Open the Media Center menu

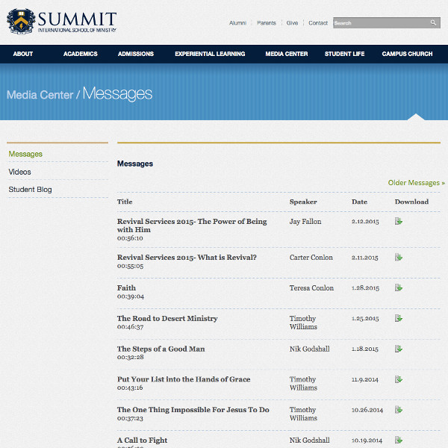point(287,54)
